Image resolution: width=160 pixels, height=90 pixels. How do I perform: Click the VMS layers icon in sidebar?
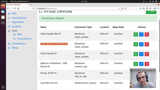(x=9, y=13)
